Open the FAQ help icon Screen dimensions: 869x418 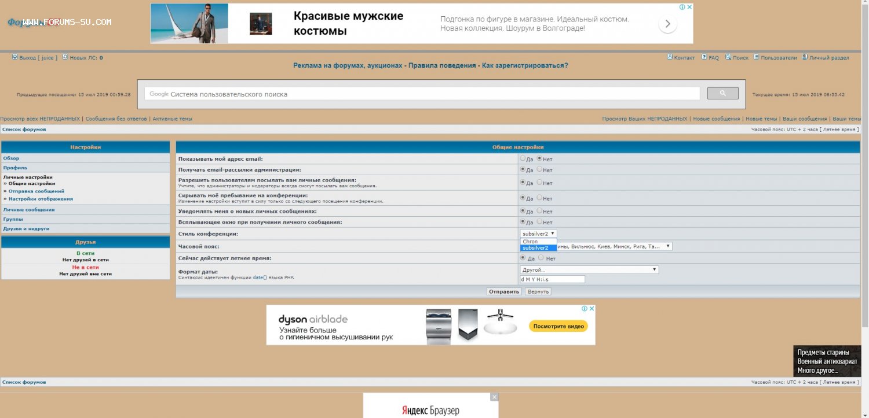tap(704, 57)
